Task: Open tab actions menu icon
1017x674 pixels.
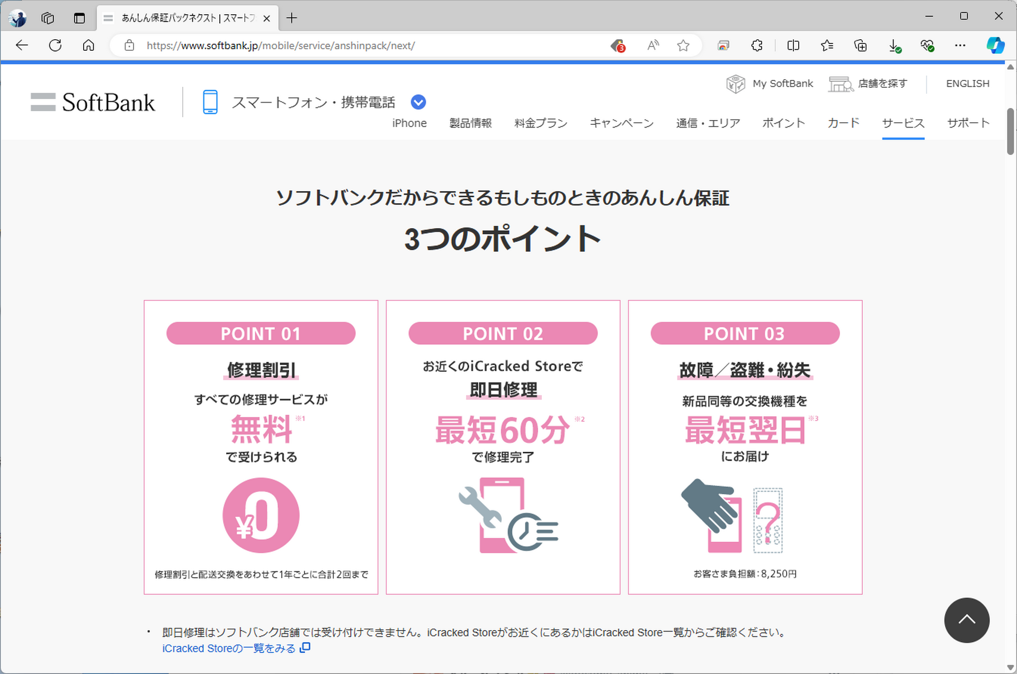Action: [79, 18]
